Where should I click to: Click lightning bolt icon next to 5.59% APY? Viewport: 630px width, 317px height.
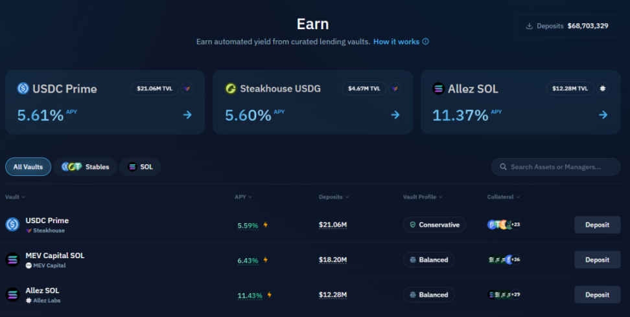[x=266, y=224]
